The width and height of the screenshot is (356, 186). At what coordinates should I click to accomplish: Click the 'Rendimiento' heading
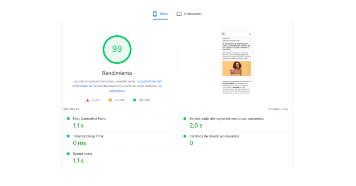click(117, 73)
